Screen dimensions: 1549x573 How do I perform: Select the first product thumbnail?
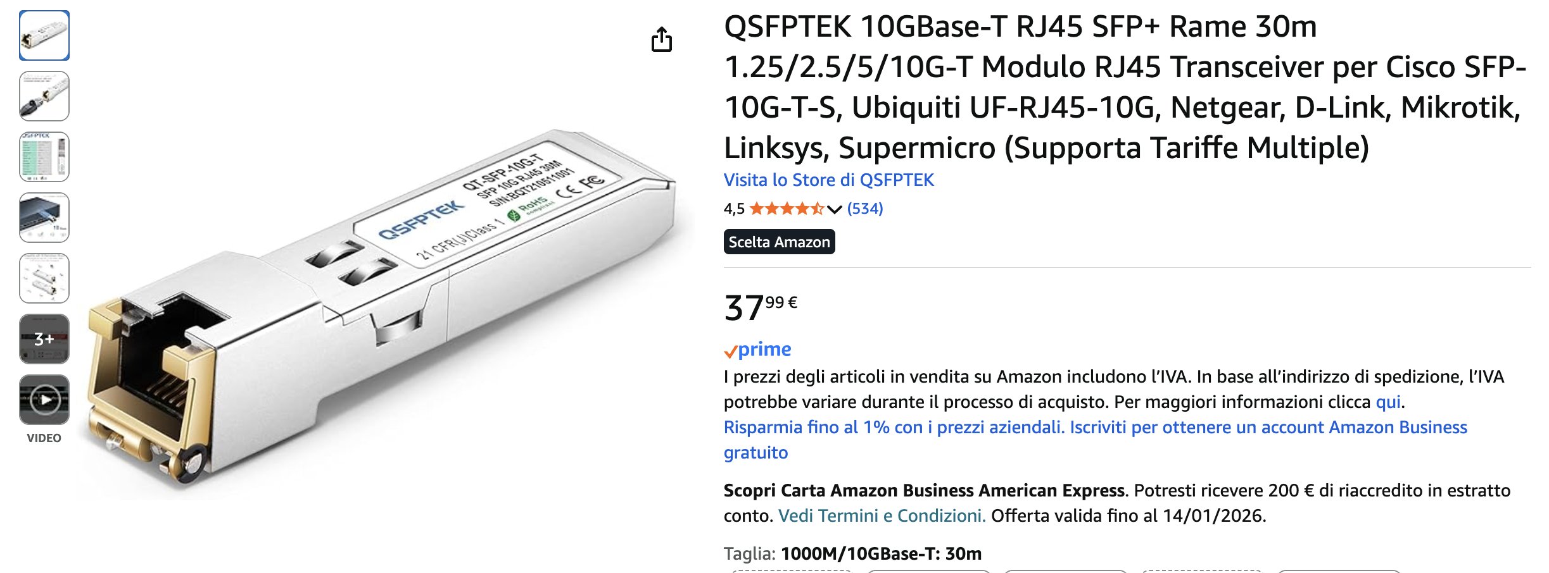tap(44, 35)
